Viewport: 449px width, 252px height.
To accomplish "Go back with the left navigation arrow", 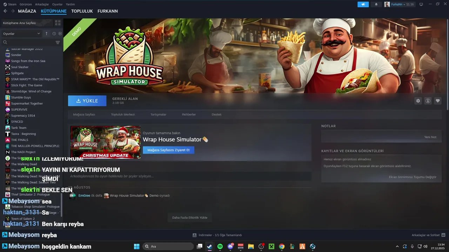I will pyautogui.click(x=5, y=11).
